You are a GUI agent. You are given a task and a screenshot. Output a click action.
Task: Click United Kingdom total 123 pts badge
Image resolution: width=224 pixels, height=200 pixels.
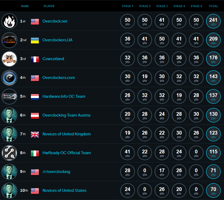[x=213, y=134]
